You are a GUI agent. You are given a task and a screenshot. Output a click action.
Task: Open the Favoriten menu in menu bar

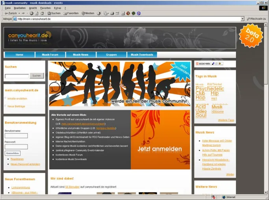[45, 8]
